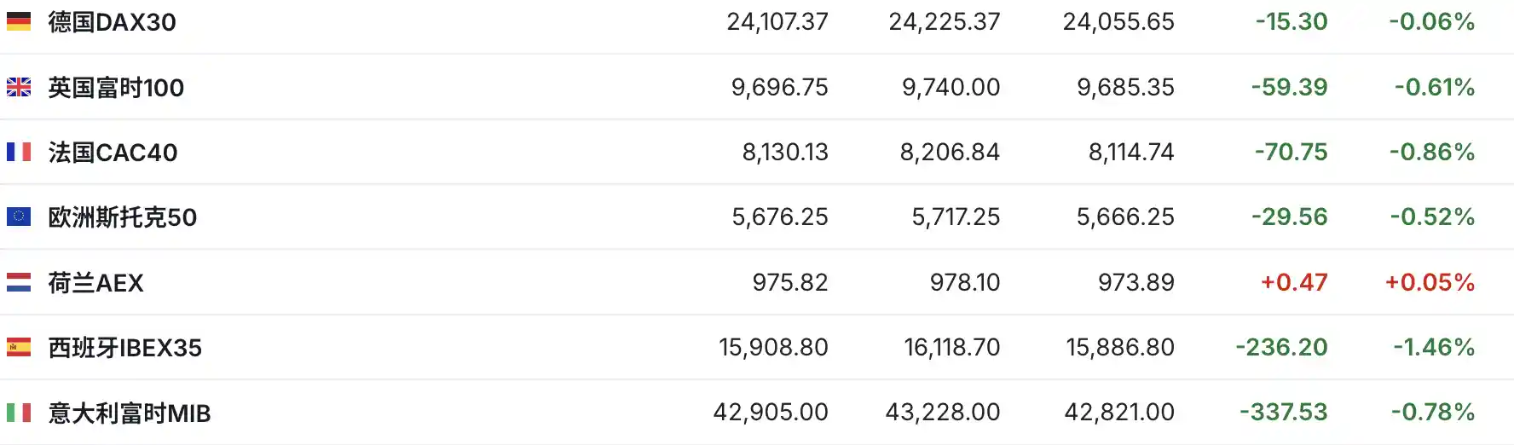Screen dimensions: 1514x445
Task: Select the 荷兰AEX index name
Action: (95, 283)
